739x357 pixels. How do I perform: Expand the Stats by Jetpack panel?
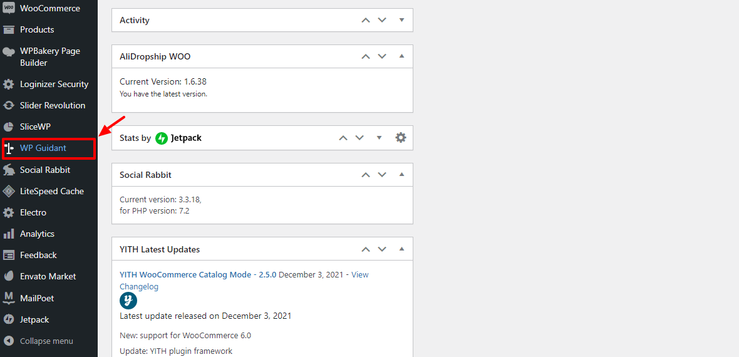[x=379, y=138]
